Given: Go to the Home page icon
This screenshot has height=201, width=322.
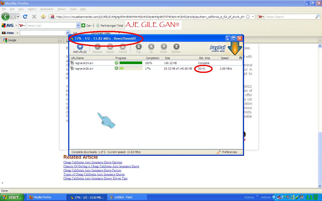Looking at the screenshot, I should 43,17.
